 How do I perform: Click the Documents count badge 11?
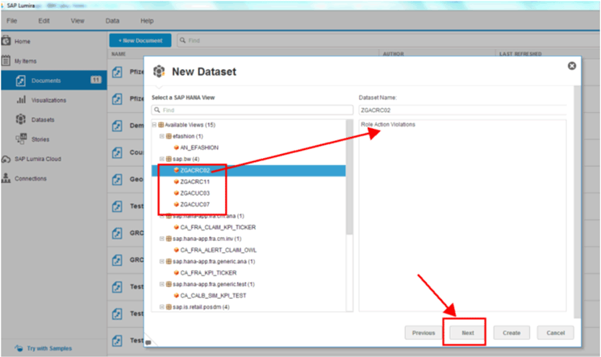pos(96,80)
